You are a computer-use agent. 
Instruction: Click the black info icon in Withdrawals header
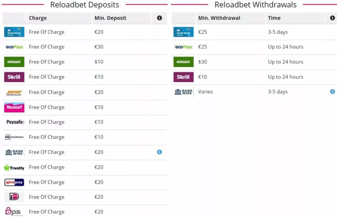tap(332, 18)
